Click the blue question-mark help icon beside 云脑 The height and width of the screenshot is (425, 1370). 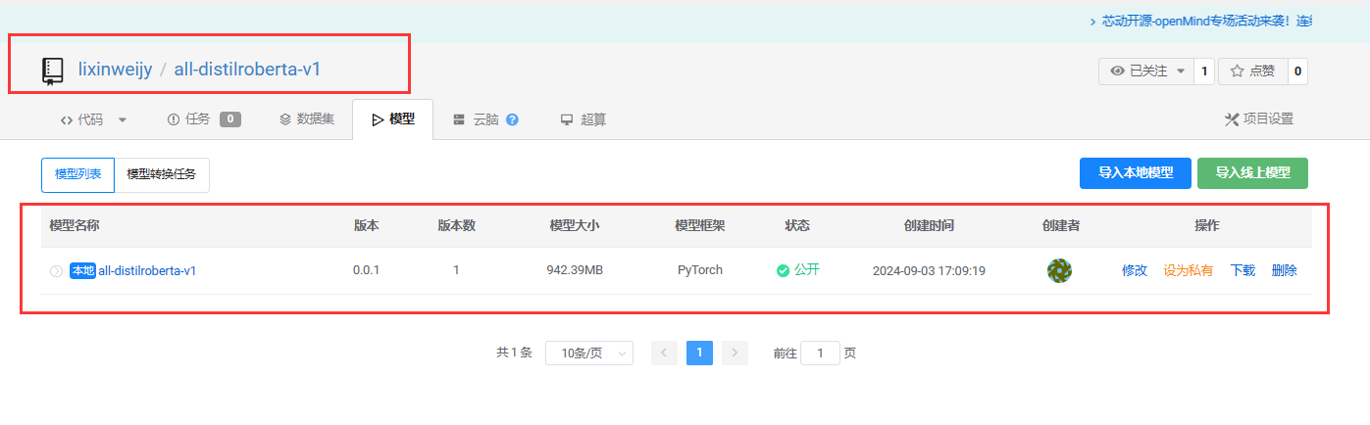click(x=512, y=120)
